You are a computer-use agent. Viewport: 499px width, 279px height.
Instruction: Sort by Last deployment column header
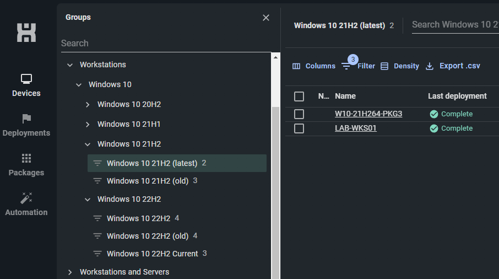point(457,96)
